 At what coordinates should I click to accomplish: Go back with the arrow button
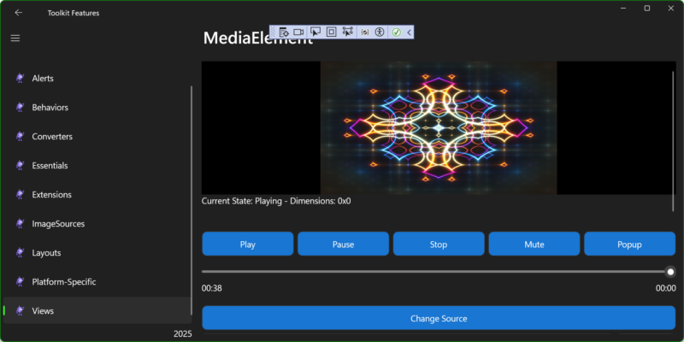[x=18, y=13]
